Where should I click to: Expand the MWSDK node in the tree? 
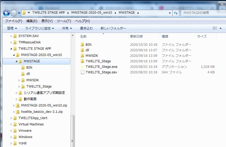[x=19, y=80]
